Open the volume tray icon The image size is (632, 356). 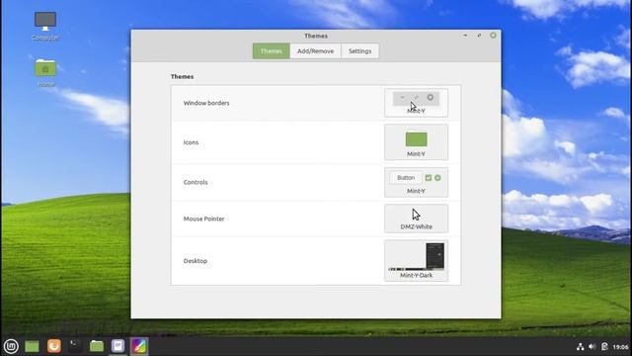point(592,347)
